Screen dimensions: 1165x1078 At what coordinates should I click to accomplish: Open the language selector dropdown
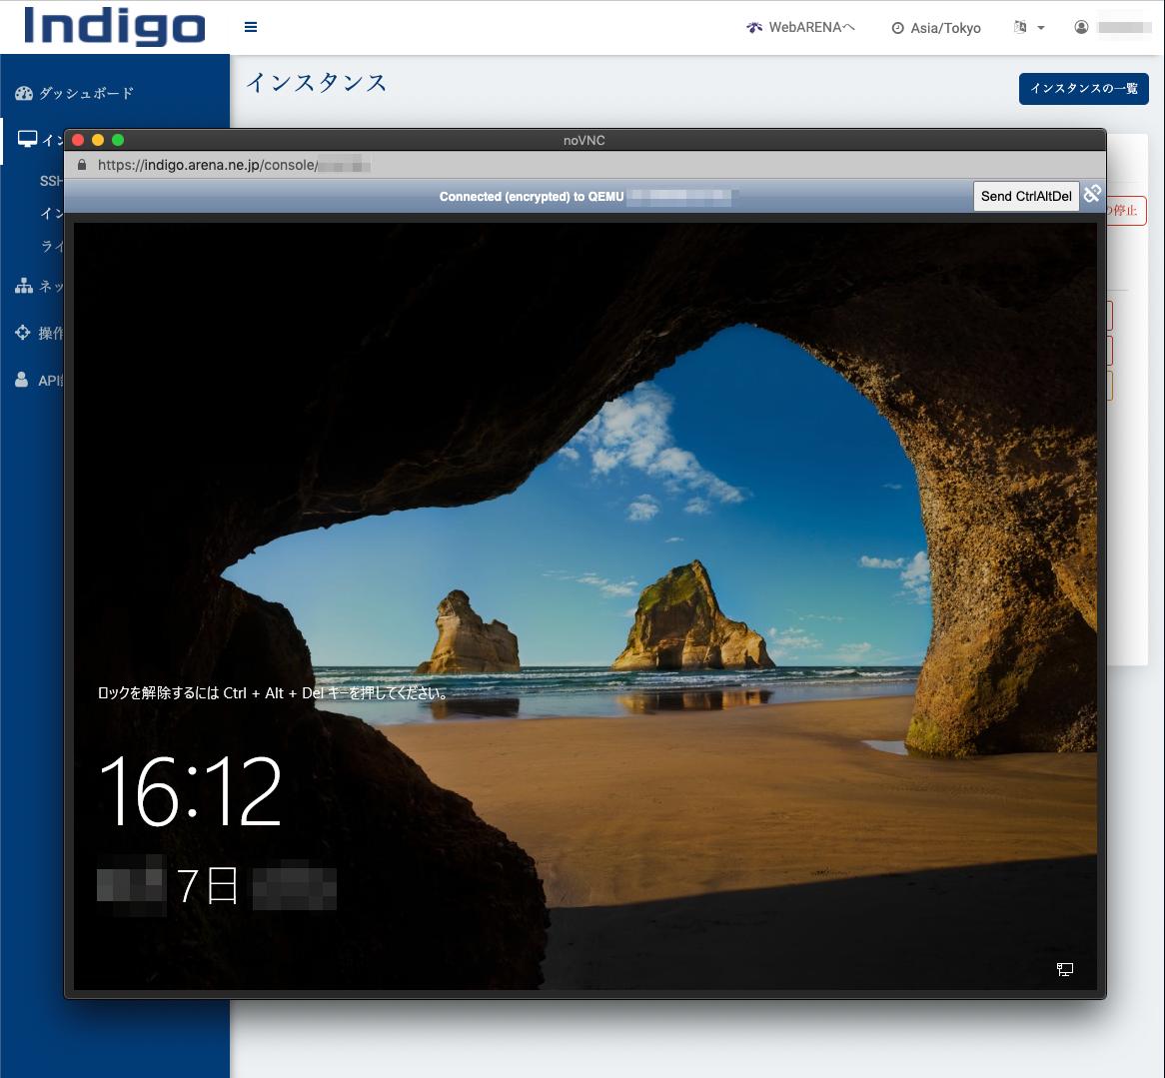(x=1029, y=28)
